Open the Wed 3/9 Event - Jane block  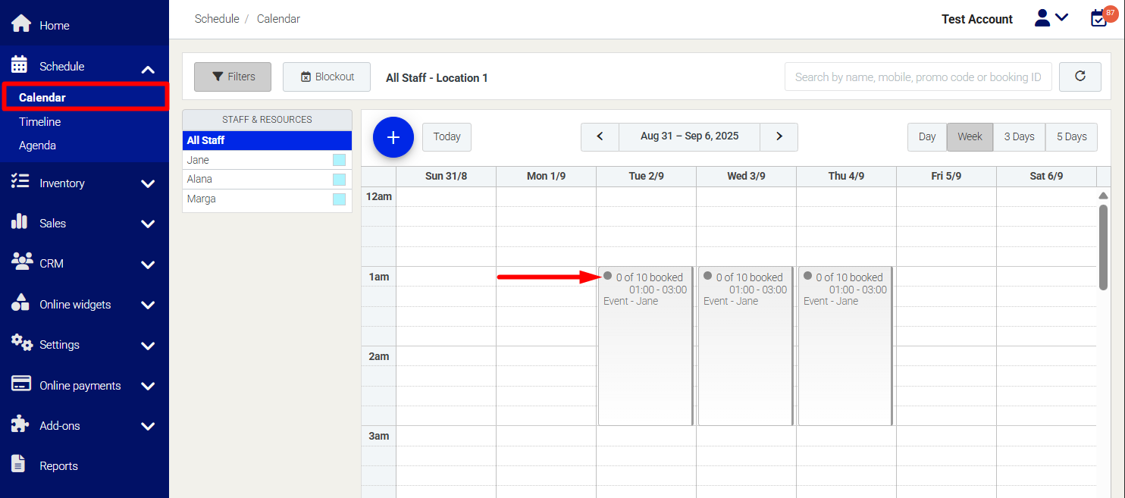pyautogui.click(x=745, y=346)
